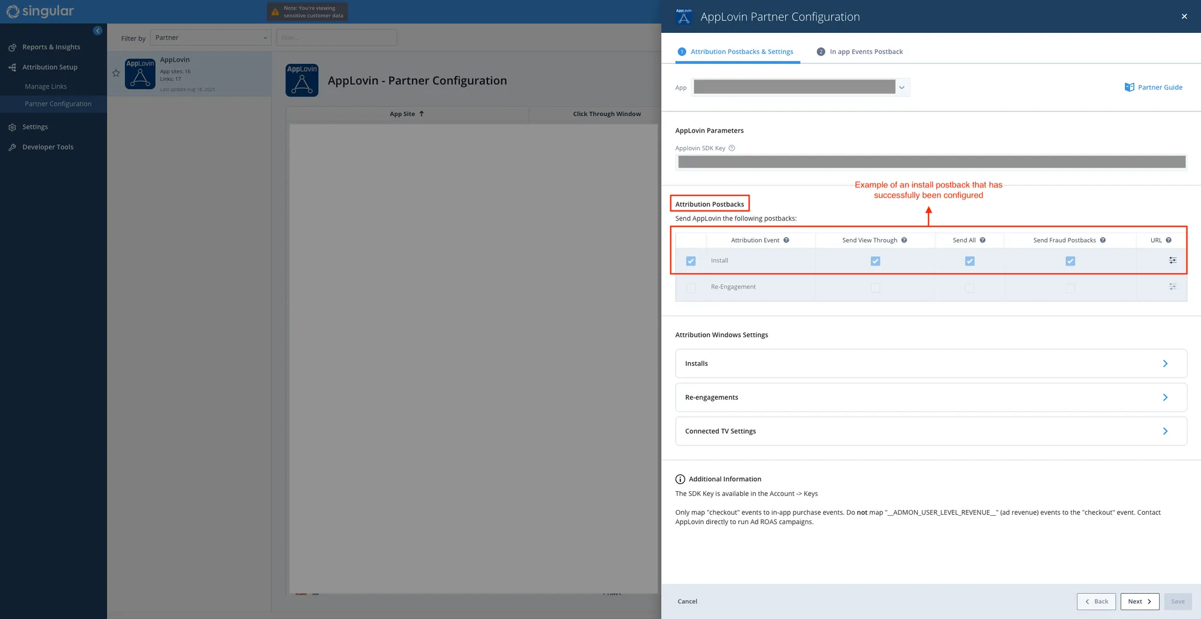The image size is (1201, 619).
Task: Expand the Connected TV Settings section
Action: click(x=931, y=431)
